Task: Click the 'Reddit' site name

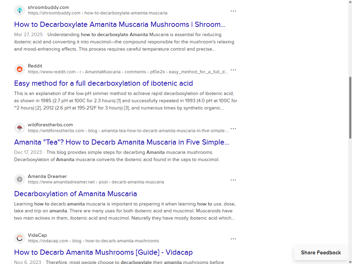Action: click(x=35, y=66)
